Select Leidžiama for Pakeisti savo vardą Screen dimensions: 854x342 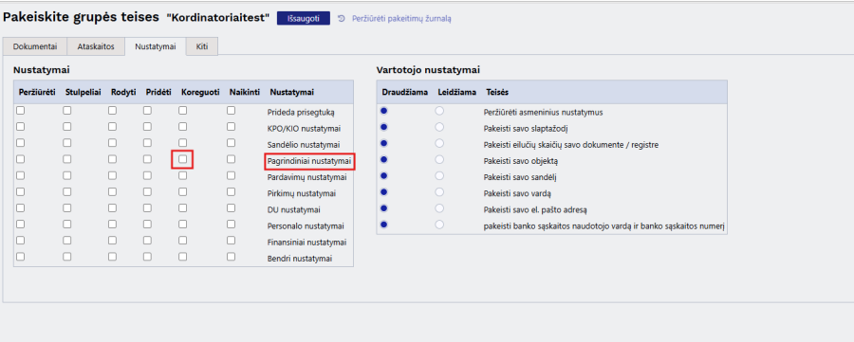[439, 192]
